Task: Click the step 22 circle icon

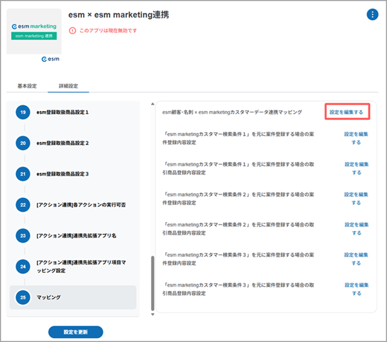Action: [x=22, y=205]
